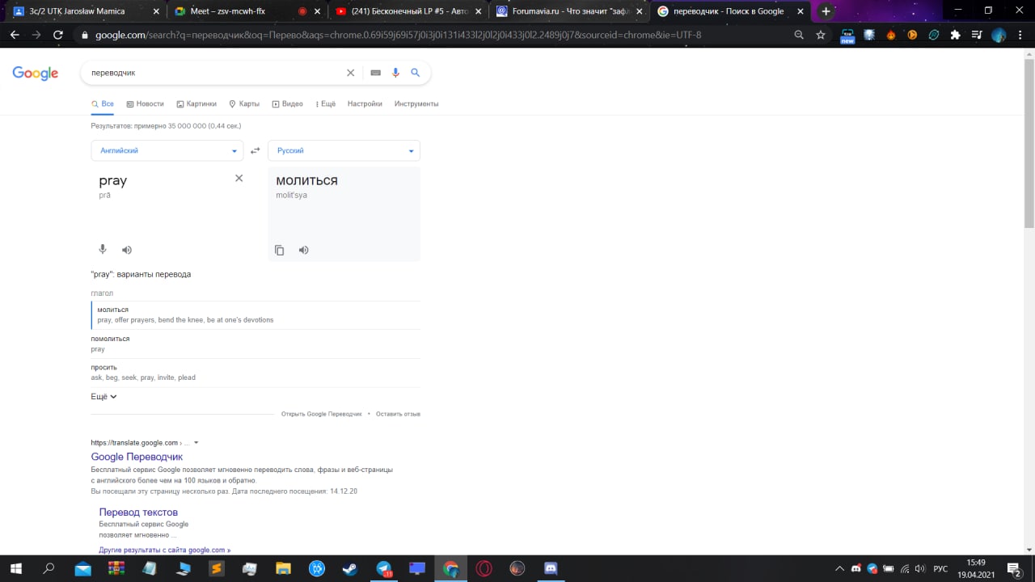Click the orange play extension icon
This screenshot has width=1035, height=582.
point(912,35)
